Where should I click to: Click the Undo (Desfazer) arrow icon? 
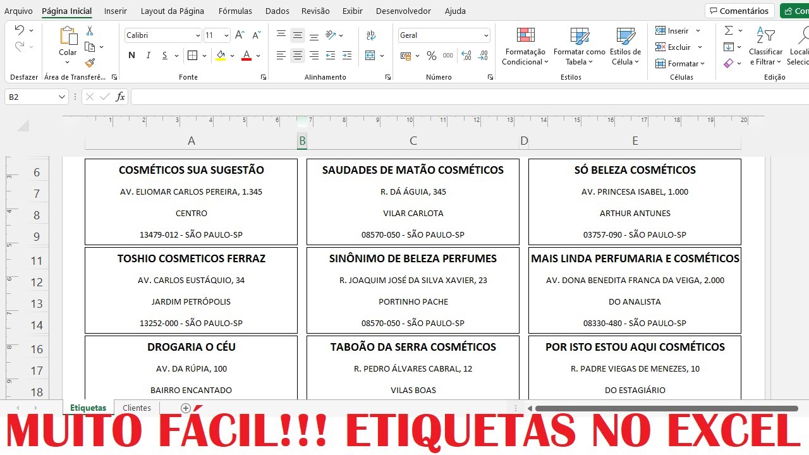20,30
